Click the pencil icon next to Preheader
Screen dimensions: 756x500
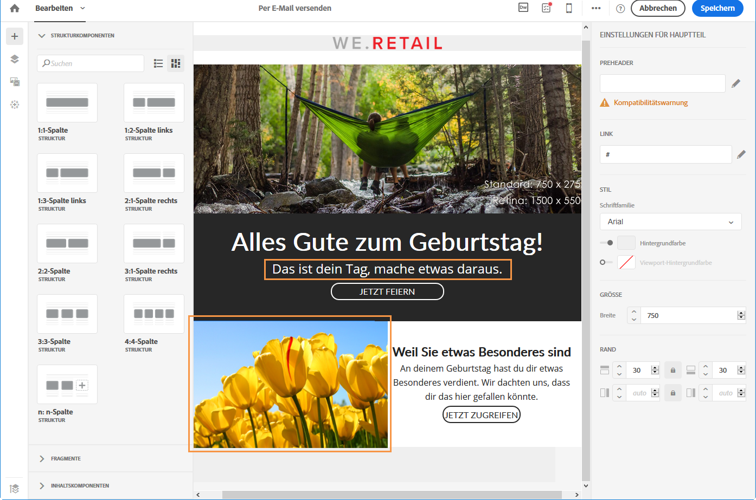pos(736,83)
